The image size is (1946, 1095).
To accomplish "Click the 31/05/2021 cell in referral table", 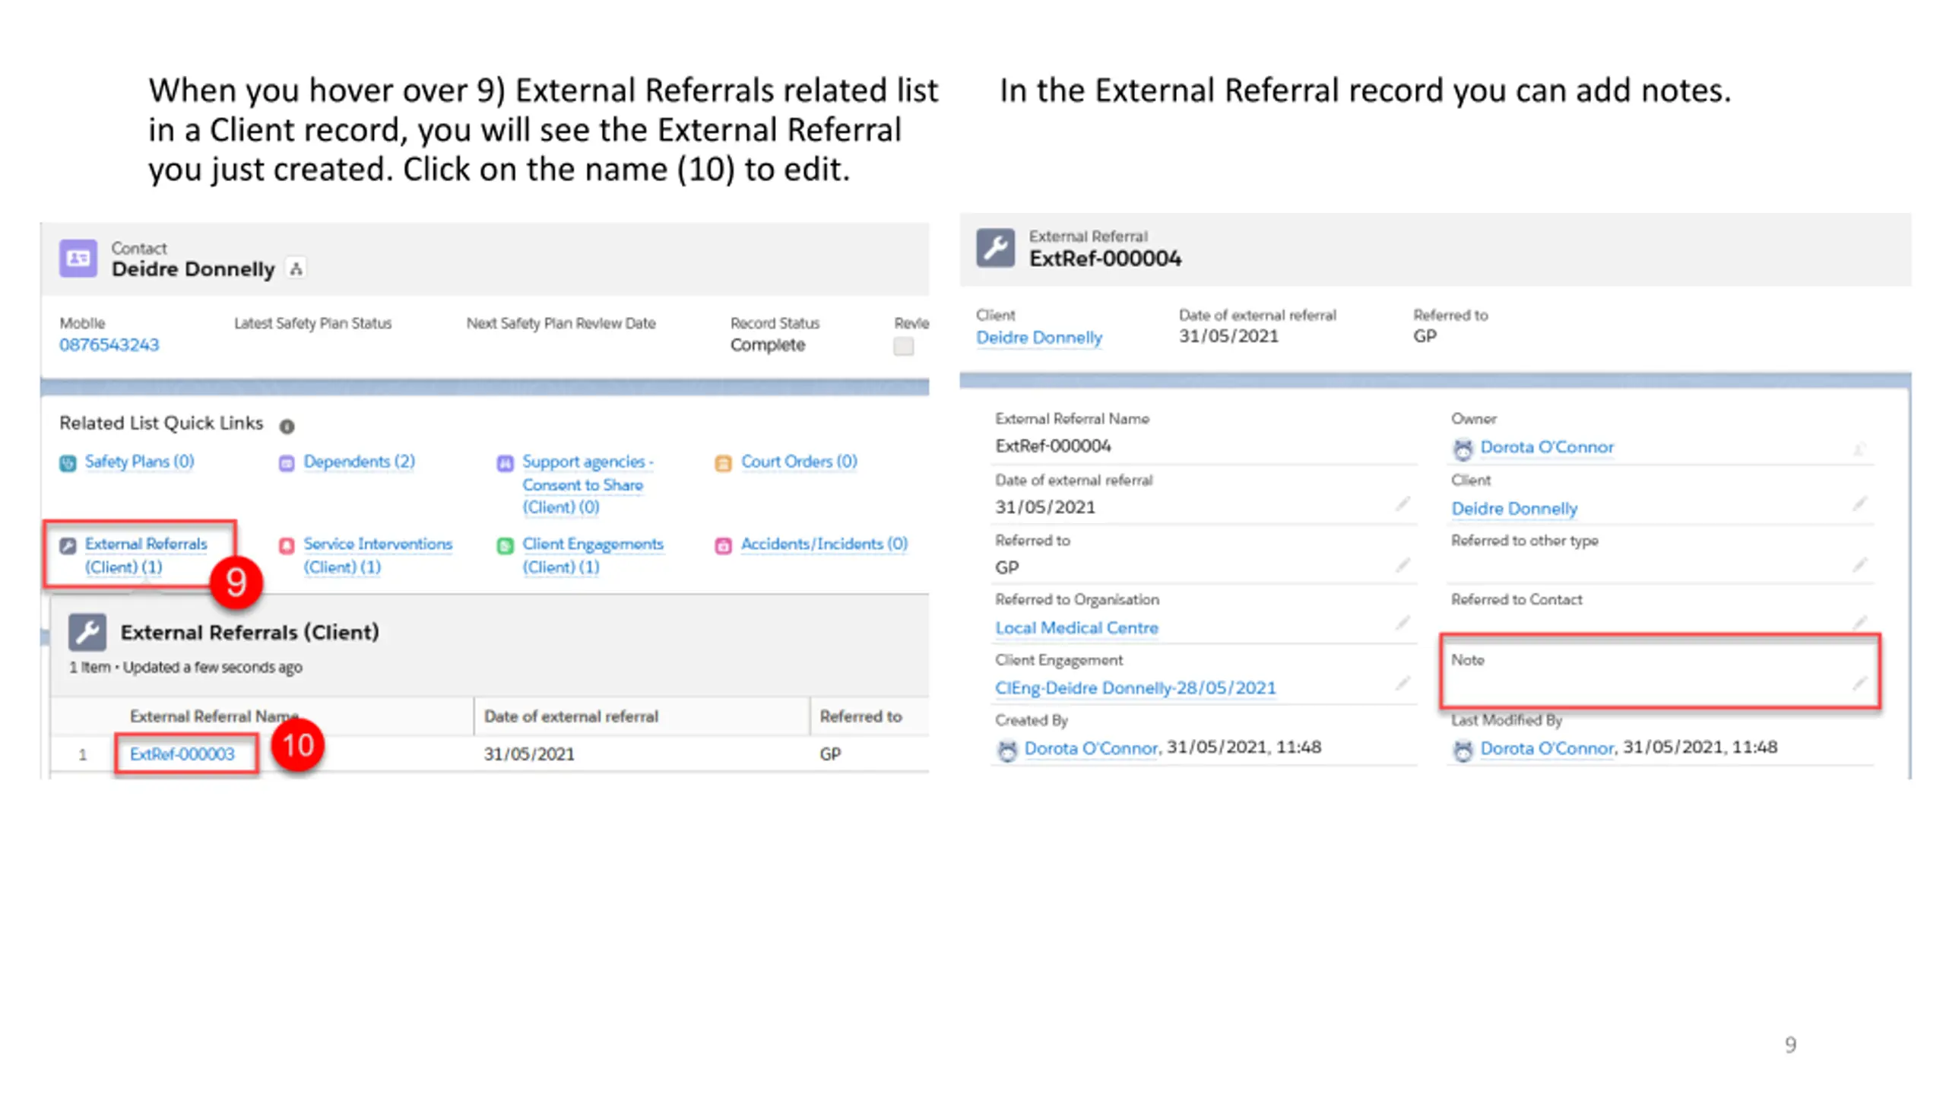I will pos(529,754).
